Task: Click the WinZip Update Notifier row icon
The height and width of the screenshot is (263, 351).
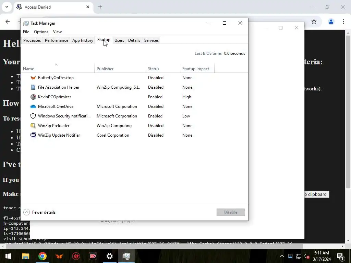Action: point(33,135)
